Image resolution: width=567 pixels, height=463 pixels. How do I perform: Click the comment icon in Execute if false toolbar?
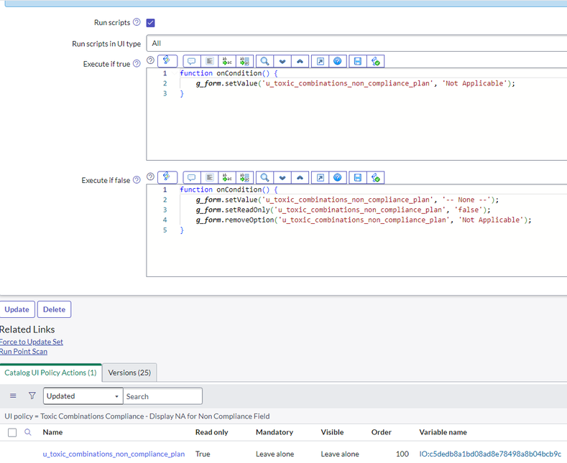pyautogui.click(x=192, y=178)
